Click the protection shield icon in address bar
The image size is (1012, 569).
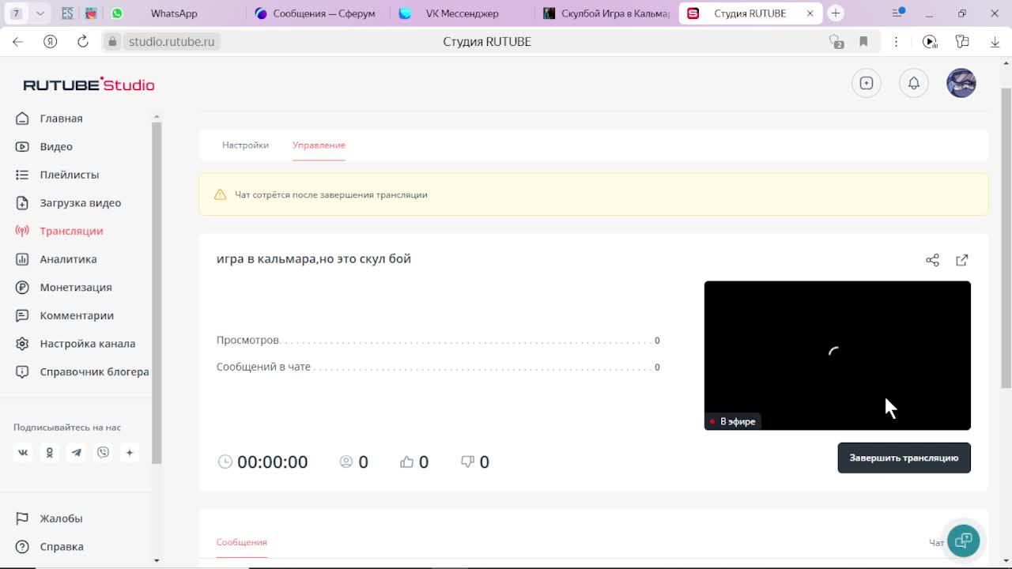[836, 42]
